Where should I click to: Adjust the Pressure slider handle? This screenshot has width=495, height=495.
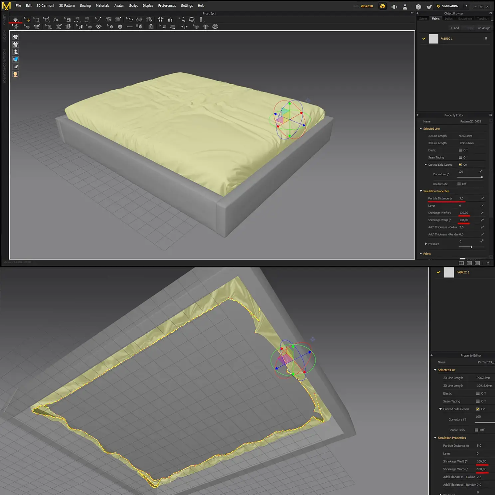[x=471, y=247]
